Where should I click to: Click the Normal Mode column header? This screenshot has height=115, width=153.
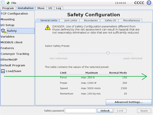(x=118, y=73)
